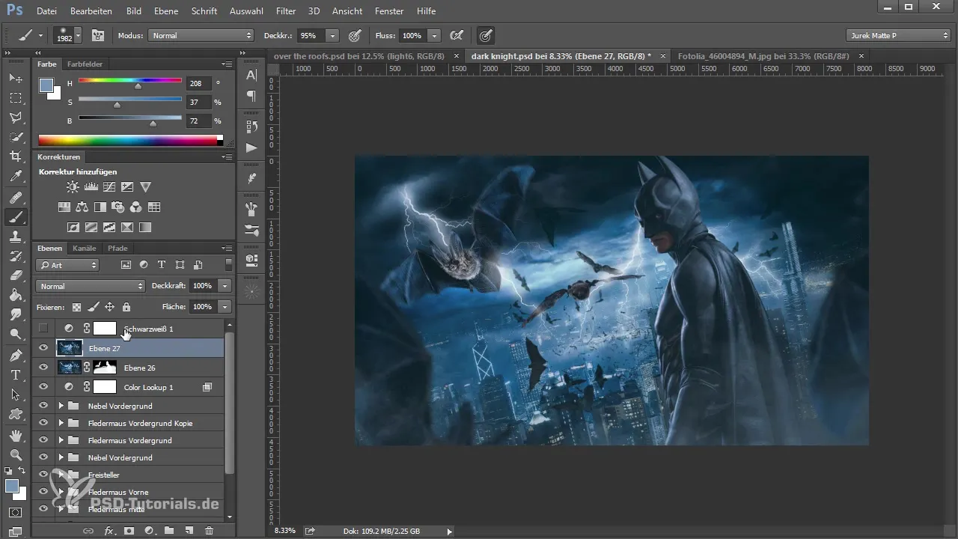Select the Eyedropper tool
Screen dimensions: 958x539
point(15,177)
